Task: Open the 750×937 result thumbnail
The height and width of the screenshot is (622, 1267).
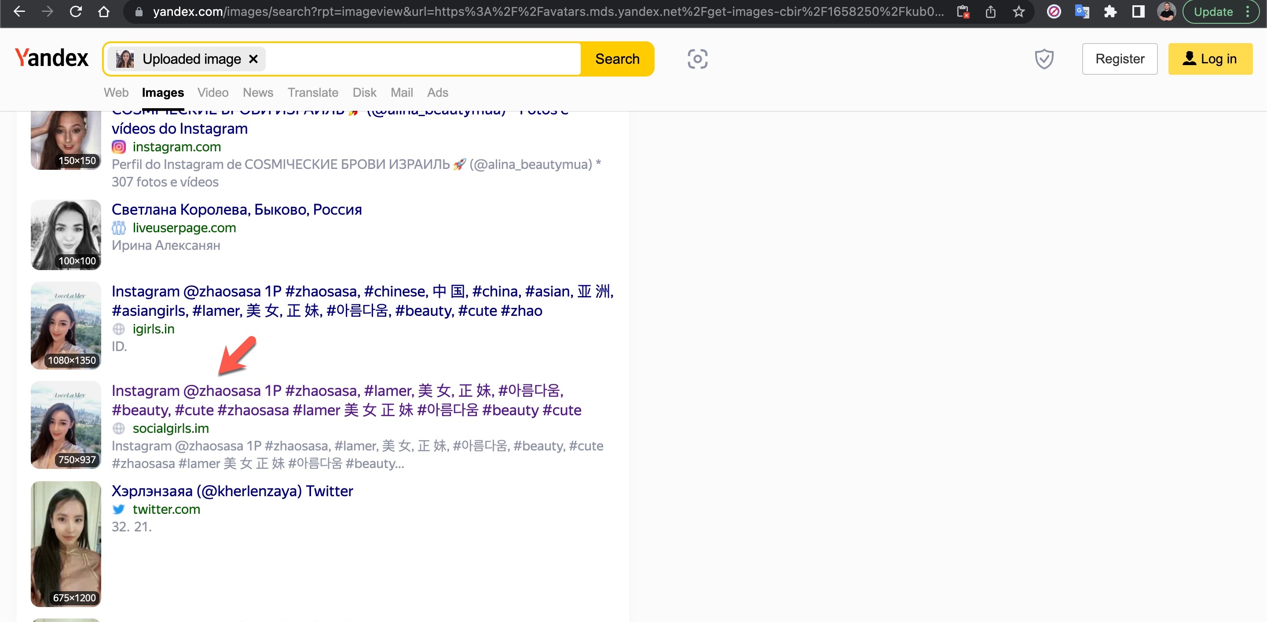Action: [66, 425]
